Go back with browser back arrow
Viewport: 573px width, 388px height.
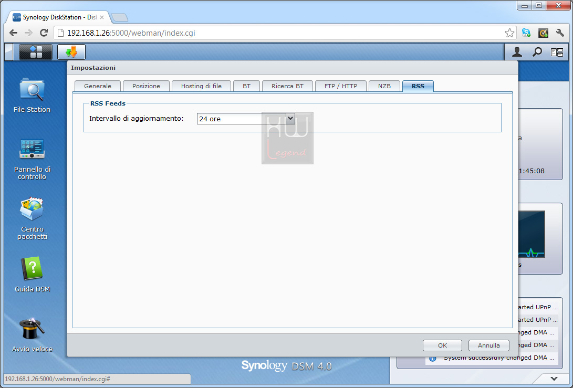click(x=14, y=33)
